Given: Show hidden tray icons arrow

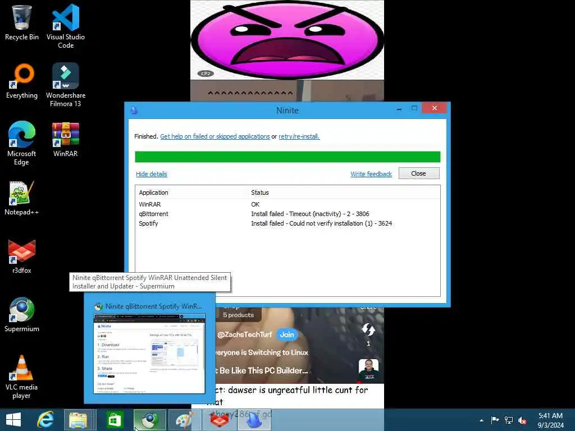Looking at the screenshot, I should coord(481,420).
